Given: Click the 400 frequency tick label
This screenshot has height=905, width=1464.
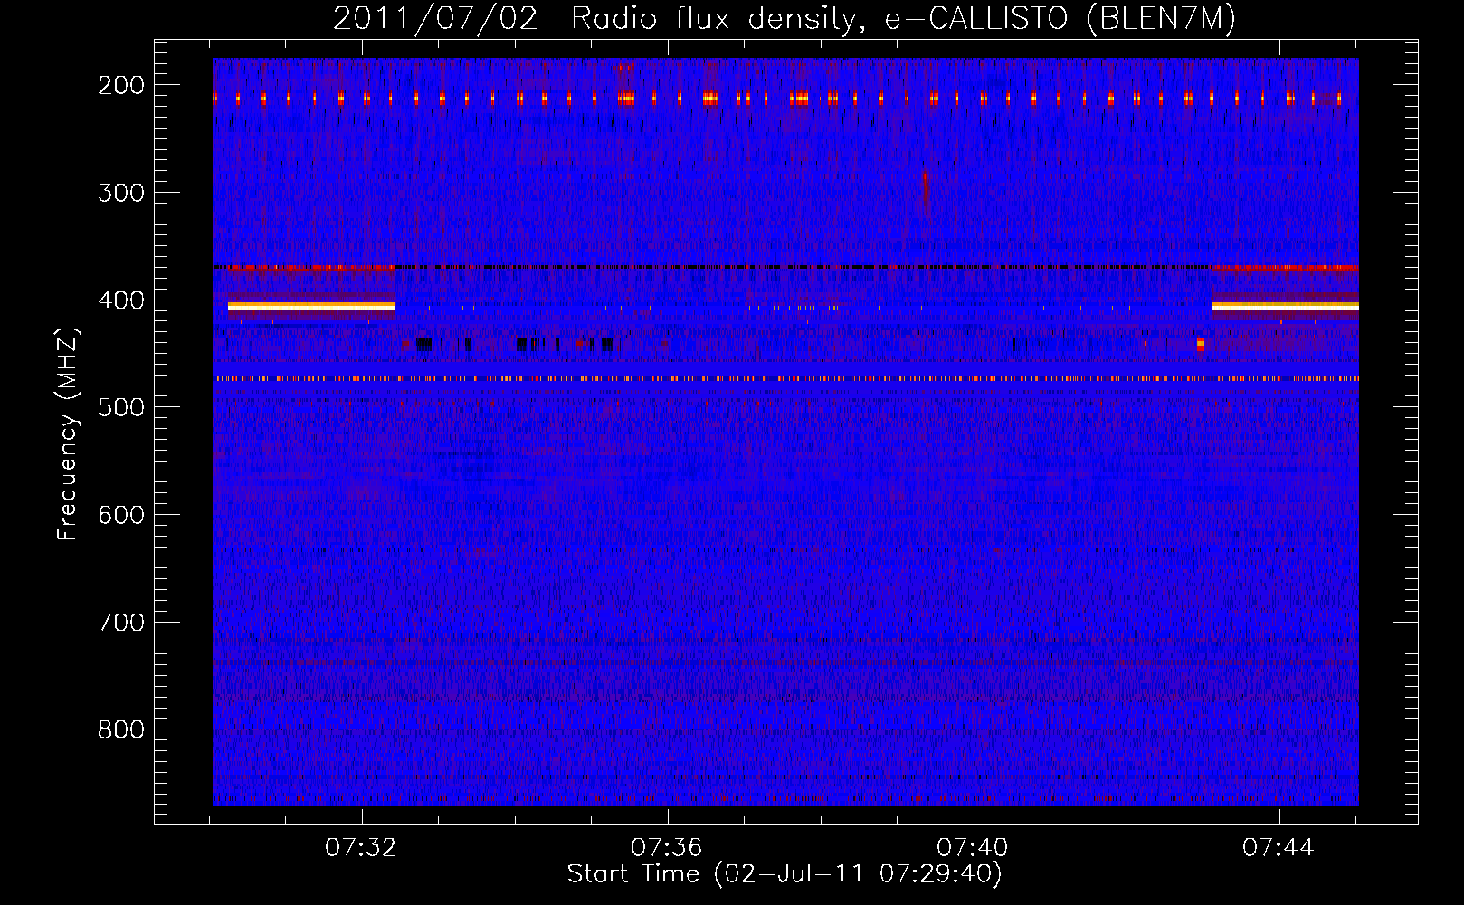Looking at the screenshot, I should click(121, 300).
